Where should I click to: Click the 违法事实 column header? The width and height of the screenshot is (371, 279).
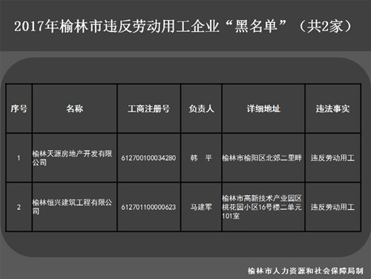pos(332,108)
